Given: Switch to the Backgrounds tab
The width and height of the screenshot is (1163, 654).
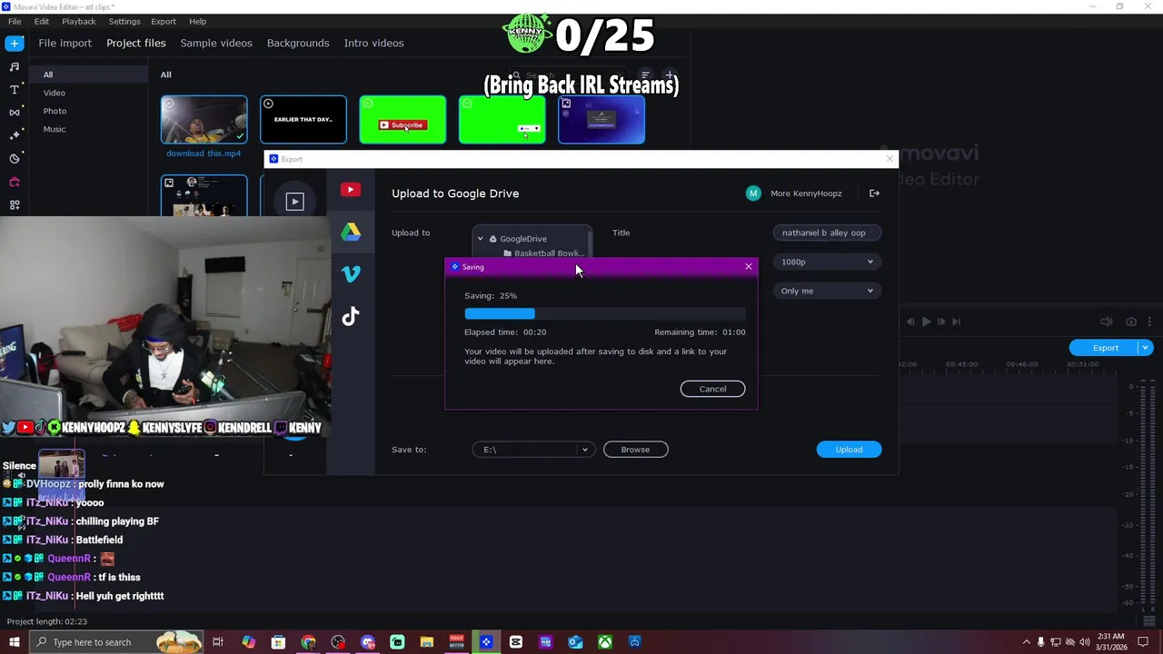Looking at the screenshot, I should [x=298, y=43].
